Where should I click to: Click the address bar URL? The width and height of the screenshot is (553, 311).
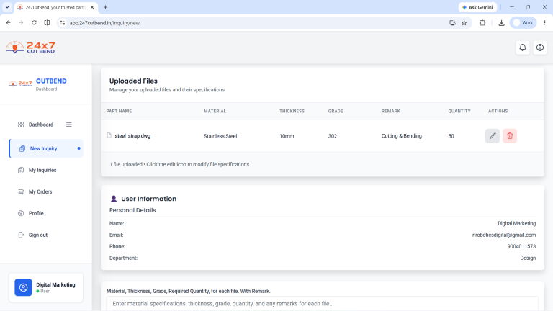[x=104, y=23]
